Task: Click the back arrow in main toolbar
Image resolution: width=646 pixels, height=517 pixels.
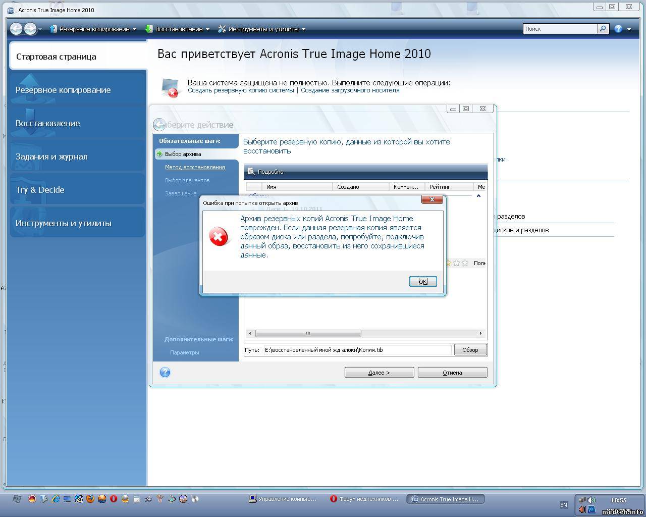Action: pos(16,29)
